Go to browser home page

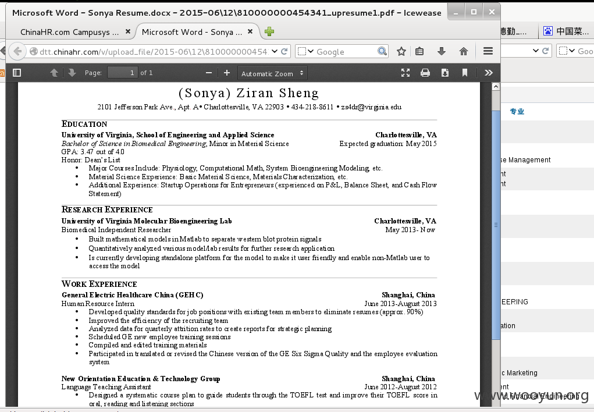tap(464, 51)
